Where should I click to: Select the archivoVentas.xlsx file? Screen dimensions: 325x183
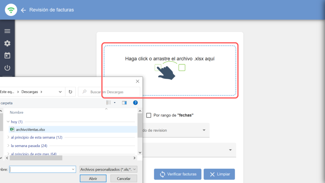pos(73,129)
